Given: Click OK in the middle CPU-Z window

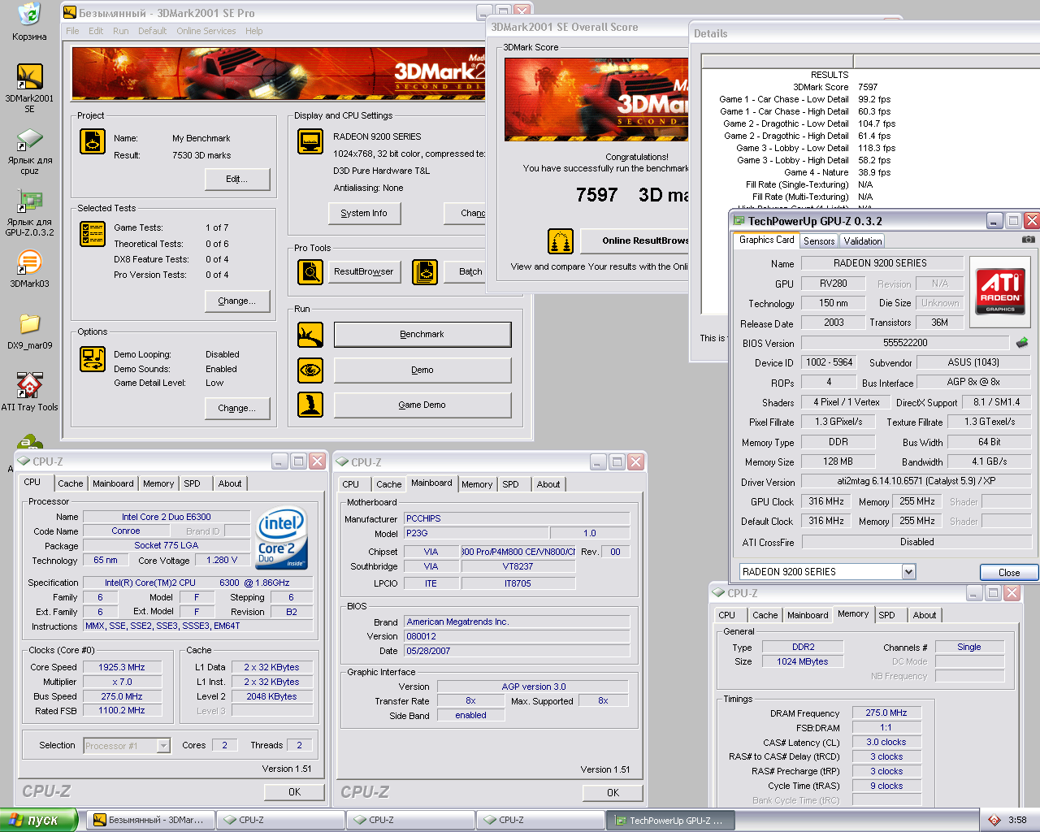Looking at the screenshot, I should 613,792.
